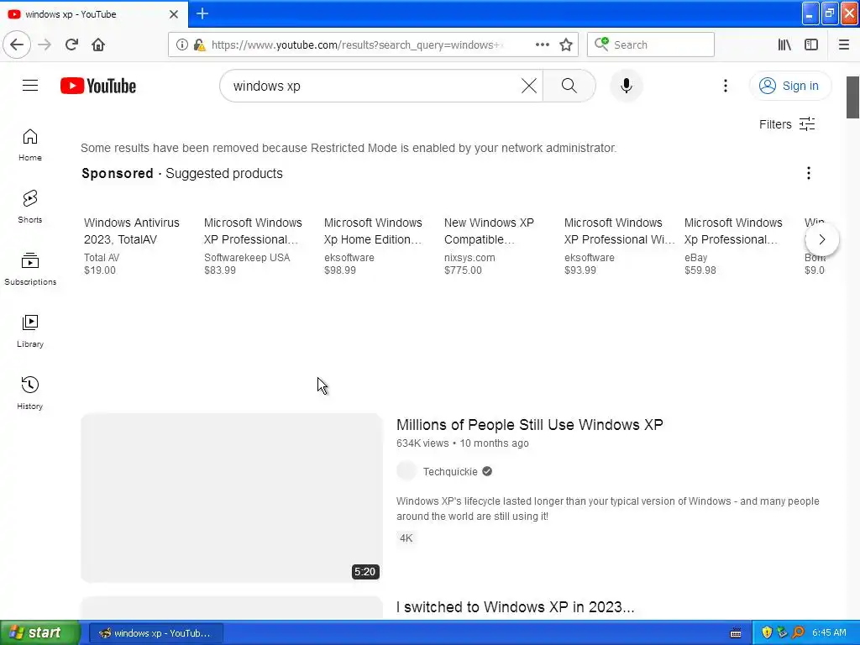Viewport: 860px width, 645px height.
Task: Click the YouTube logo
Action: coord(98,87)
